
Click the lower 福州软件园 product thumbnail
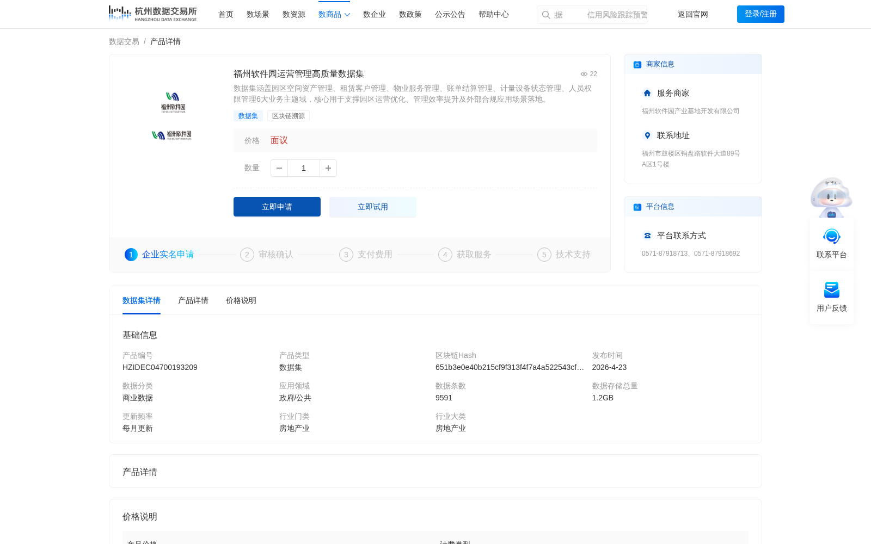172,135
